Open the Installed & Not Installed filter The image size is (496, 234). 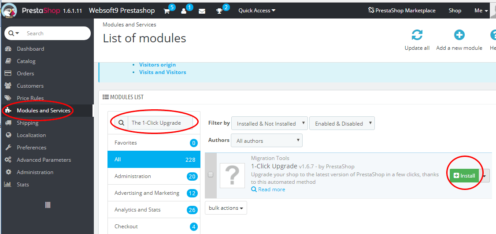(270, 123)
